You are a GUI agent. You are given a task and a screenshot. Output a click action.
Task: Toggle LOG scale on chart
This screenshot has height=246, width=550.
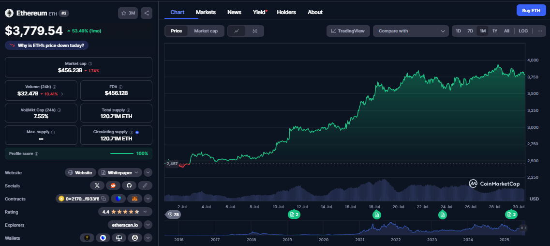click(523, 31)
